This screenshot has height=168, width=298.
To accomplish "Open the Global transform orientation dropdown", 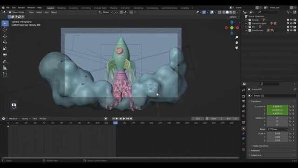I will [x=106, y=12].
